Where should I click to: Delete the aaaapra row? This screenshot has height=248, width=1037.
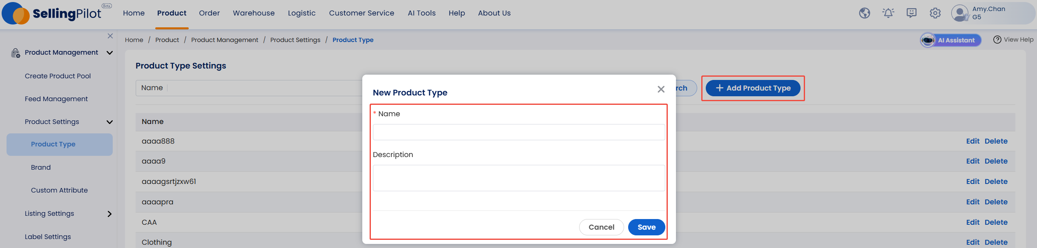[x=996, y=202]
